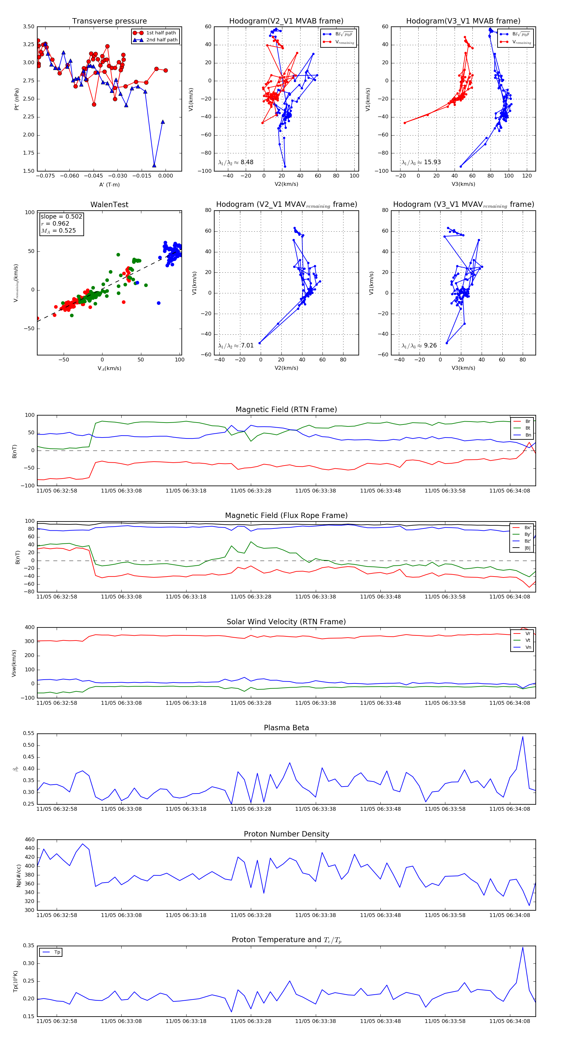Click the 'Vt' legend entry
Viewport: 573px width, 1050px height.
[522, 640]
